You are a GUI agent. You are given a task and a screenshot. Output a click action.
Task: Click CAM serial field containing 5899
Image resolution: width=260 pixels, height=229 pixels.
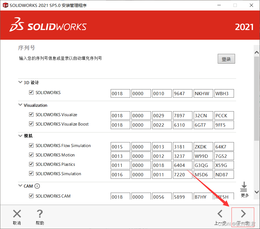tap(183, 196)
